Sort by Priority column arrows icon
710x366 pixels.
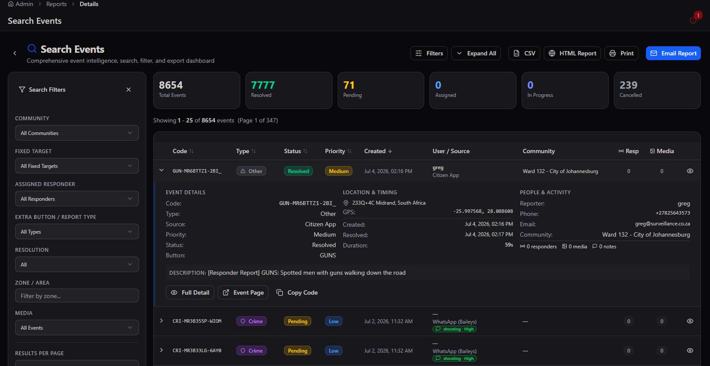(x=349, y=151)
